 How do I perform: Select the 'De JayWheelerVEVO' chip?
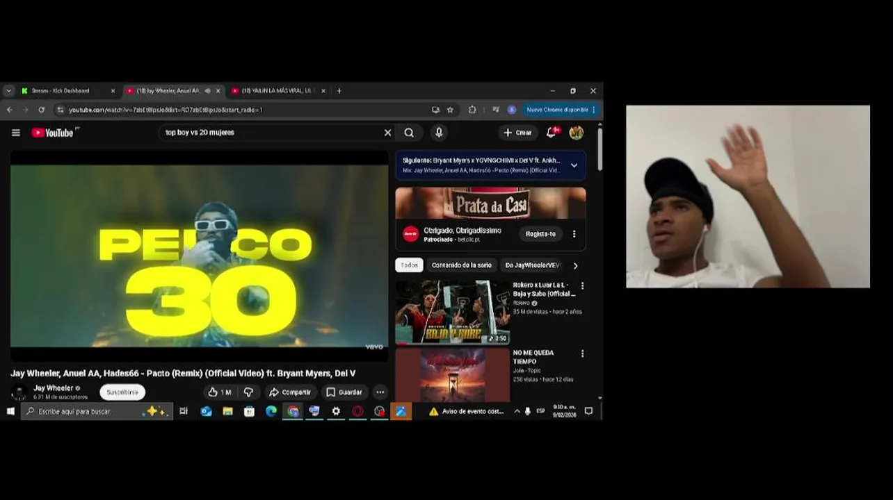[x=533, y=265]
